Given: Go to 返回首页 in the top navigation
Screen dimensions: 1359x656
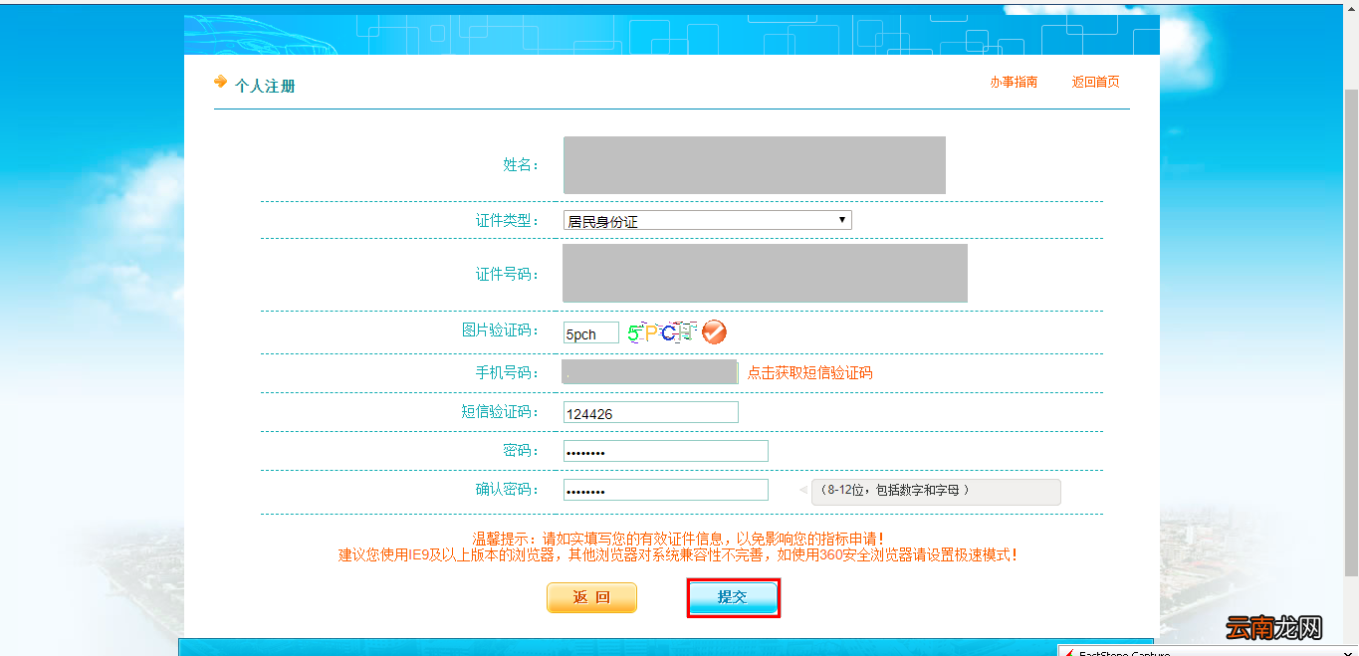Looking at the screenshot, I should pos(1095,83).
